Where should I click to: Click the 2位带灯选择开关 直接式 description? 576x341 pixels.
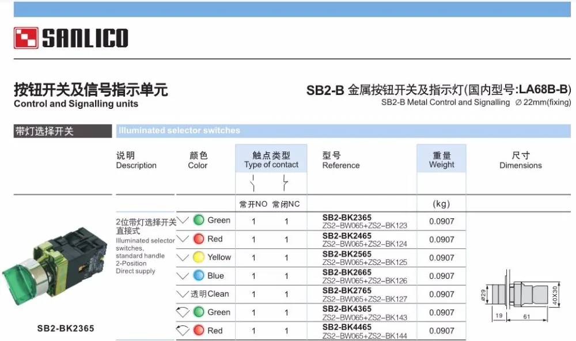pos(146,226)
